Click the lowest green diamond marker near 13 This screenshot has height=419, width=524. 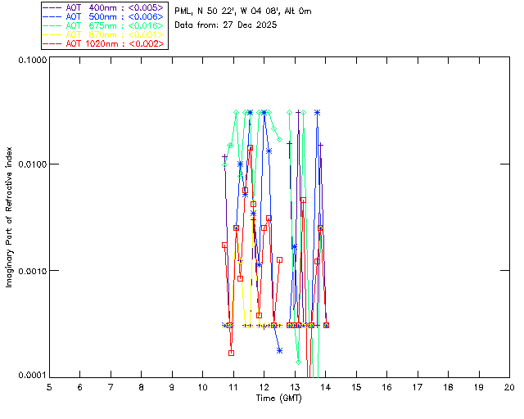[298, 363]
